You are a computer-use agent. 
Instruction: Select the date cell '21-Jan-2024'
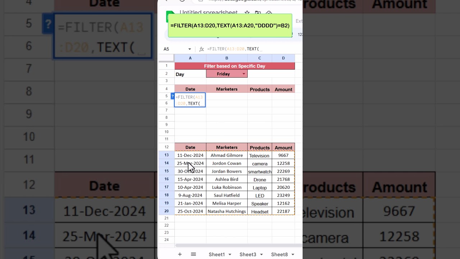point(190,203)
